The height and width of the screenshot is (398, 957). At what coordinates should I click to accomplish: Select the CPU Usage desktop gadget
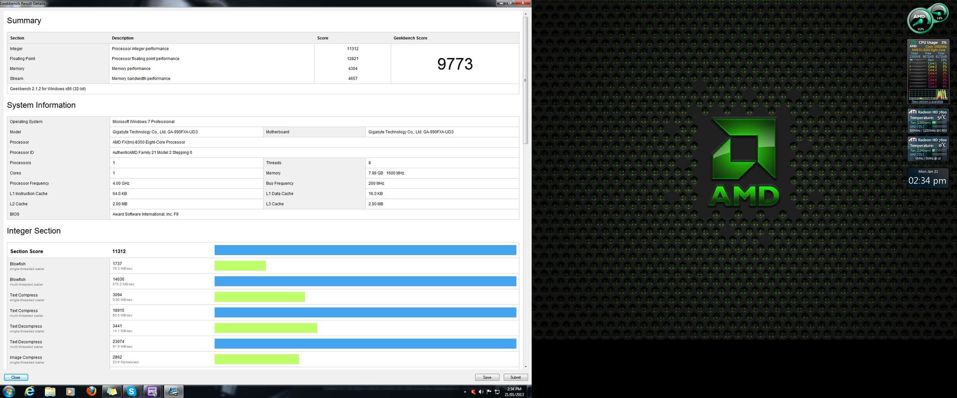click(928, 72)
